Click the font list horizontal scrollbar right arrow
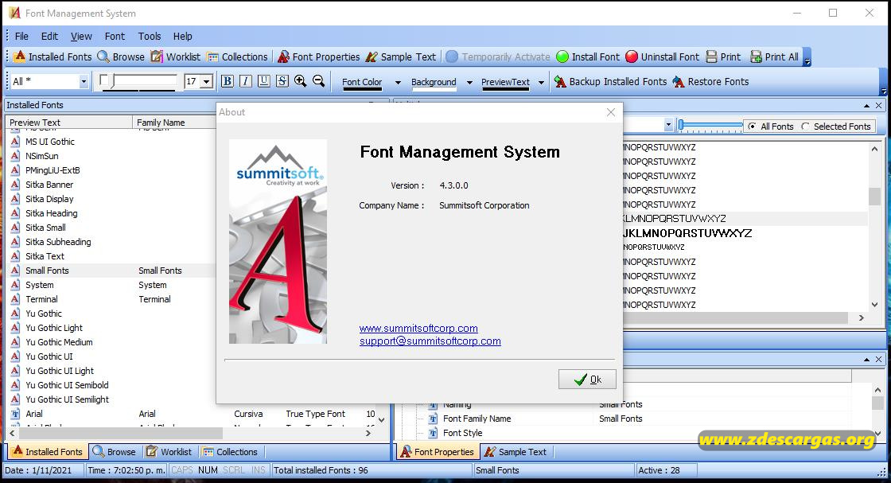 click(x=368, y=433)
